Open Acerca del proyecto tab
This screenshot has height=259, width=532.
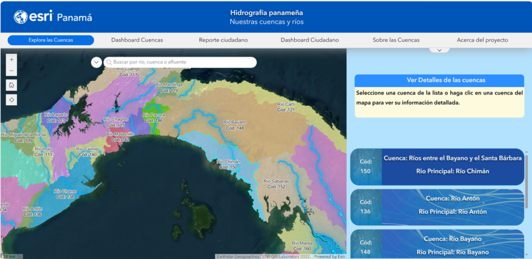coord(482,40)
